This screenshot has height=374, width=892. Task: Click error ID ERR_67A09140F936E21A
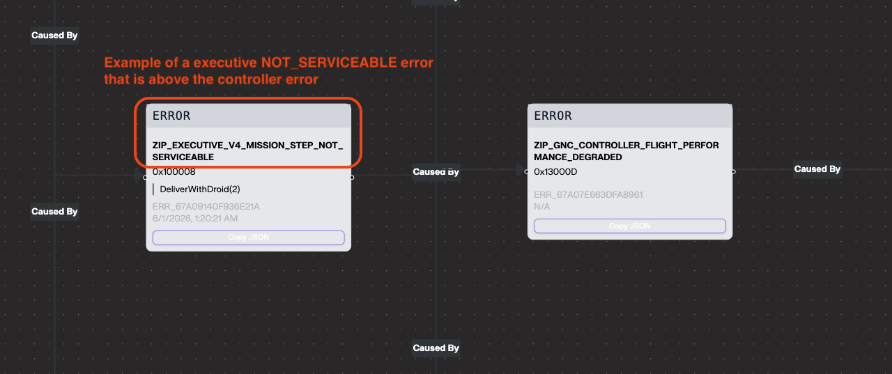[206, 206]
